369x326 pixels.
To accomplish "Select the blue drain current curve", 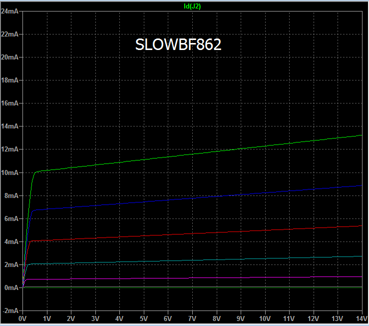I will [x=192, y=198].
